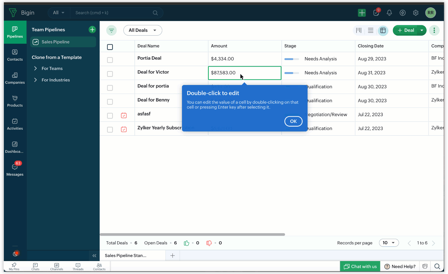Select the Portia Deal row checkbox
The width and height of the screenshot is (448, 274).
[x=110, y=60]
